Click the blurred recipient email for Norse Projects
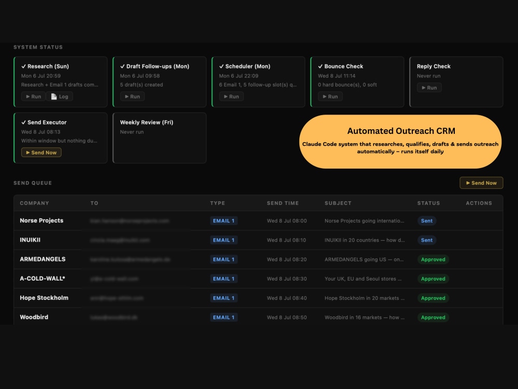518x389 pixels. click(129, 220)
